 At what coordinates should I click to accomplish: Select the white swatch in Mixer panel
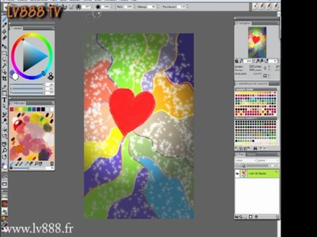[x=52, y=109]
